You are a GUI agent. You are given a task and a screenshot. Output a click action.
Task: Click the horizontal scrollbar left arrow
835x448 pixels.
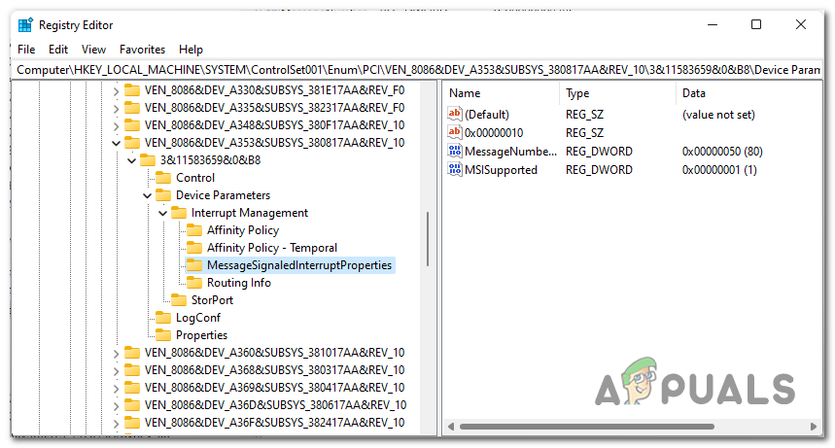point(452,427)
